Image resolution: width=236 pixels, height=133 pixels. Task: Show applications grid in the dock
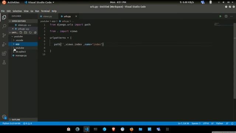[167, 129]
